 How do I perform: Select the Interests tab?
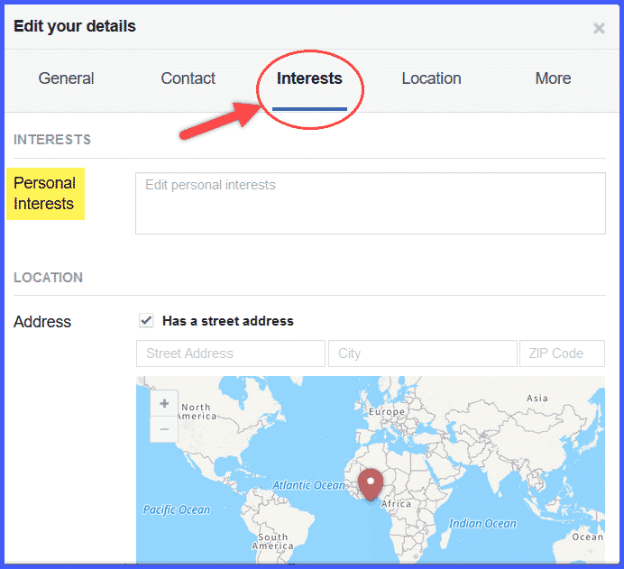[309, 78]
